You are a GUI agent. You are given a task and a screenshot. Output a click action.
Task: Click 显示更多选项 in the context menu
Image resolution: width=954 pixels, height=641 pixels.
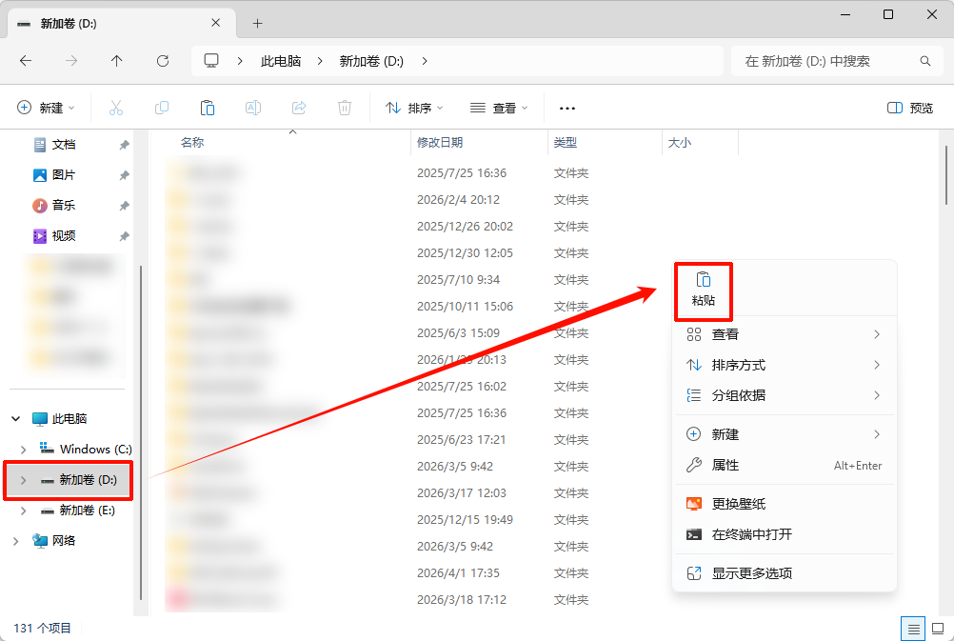(x=752, y=573)
